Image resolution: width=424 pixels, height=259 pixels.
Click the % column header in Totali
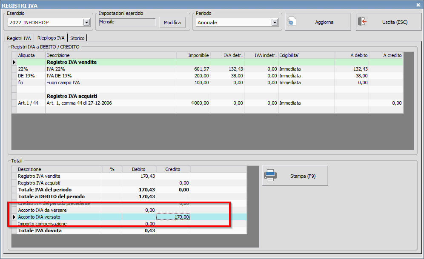coord(112,169)
